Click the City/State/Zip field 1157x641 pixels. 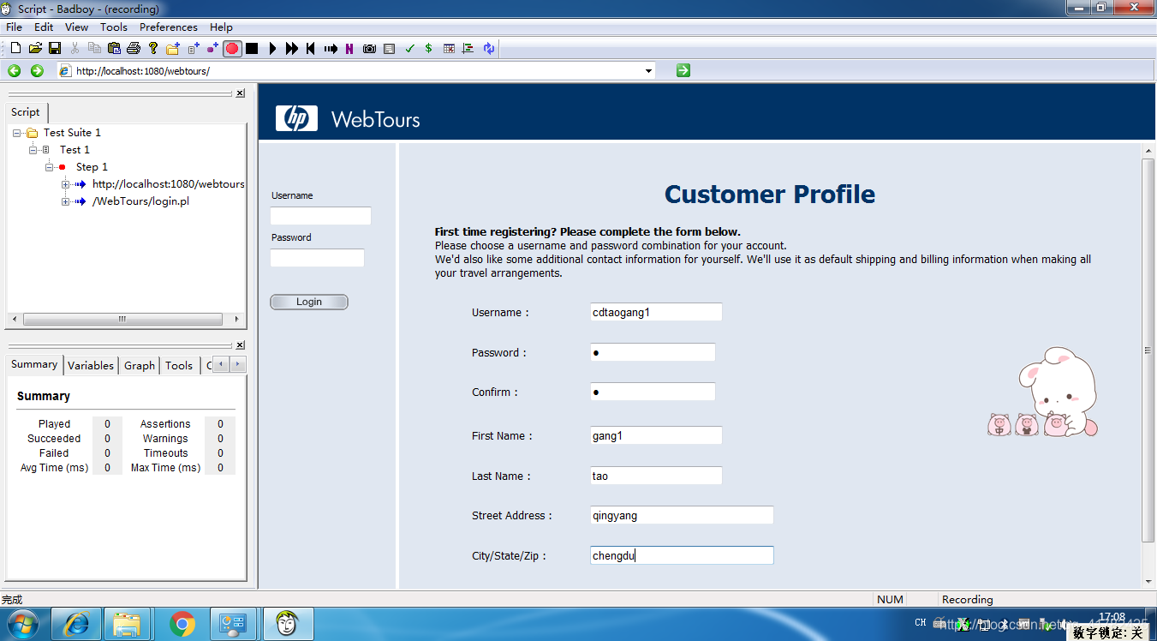pos(682,556)
